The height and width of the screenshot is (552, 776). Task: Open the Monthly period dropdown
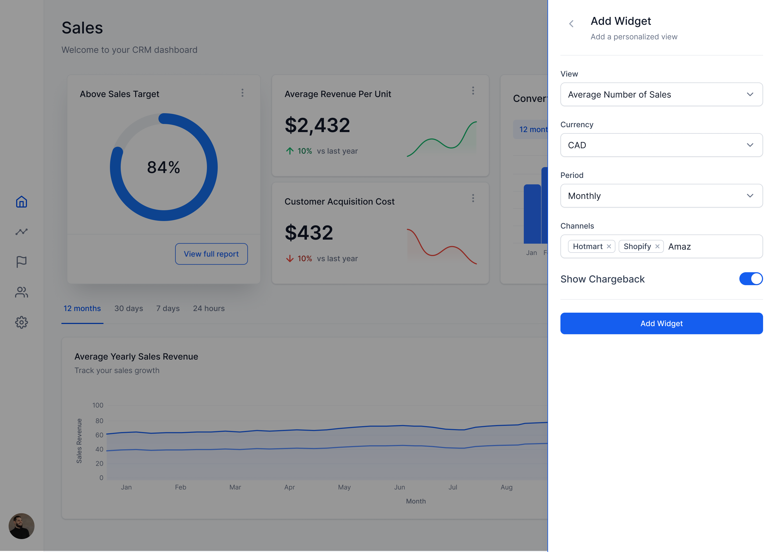661,196
